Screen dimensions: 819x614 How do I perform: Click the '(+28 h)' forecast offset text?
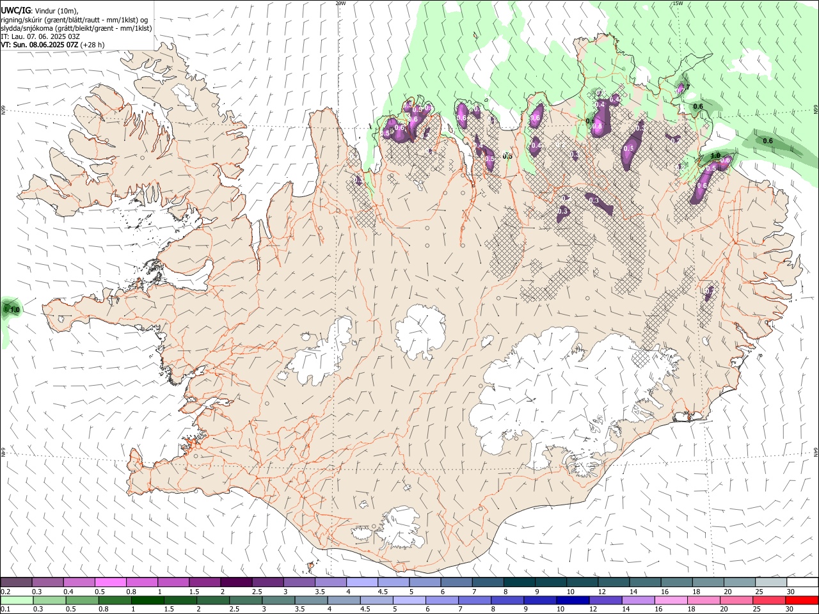click(93, 45)
